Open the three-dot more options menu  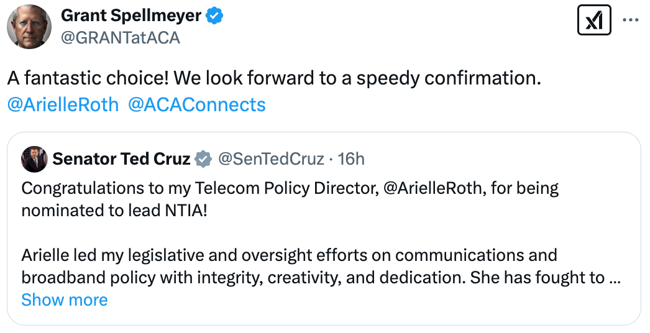click(631, 21)
